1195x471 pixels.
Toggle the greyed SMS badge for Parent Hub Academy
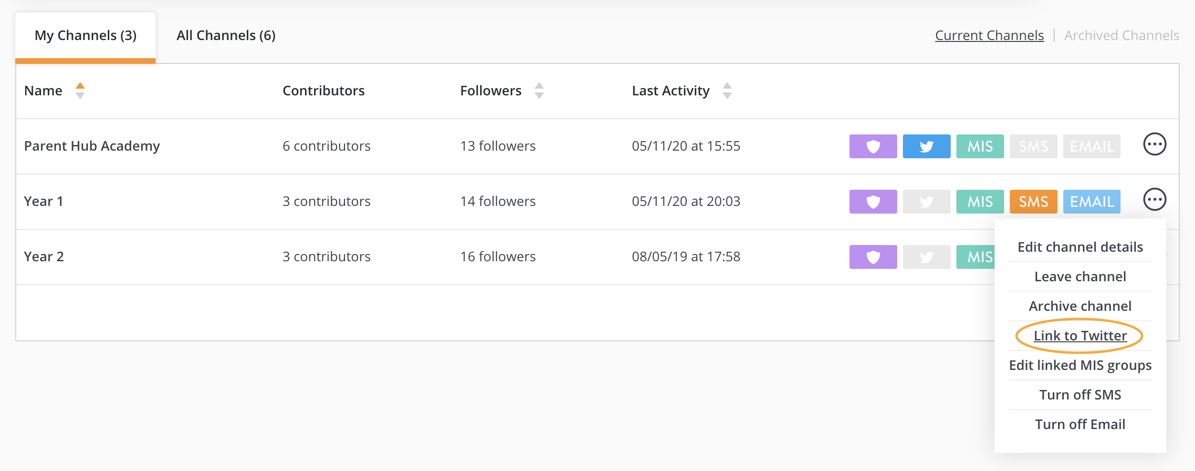click(1033, 146)
